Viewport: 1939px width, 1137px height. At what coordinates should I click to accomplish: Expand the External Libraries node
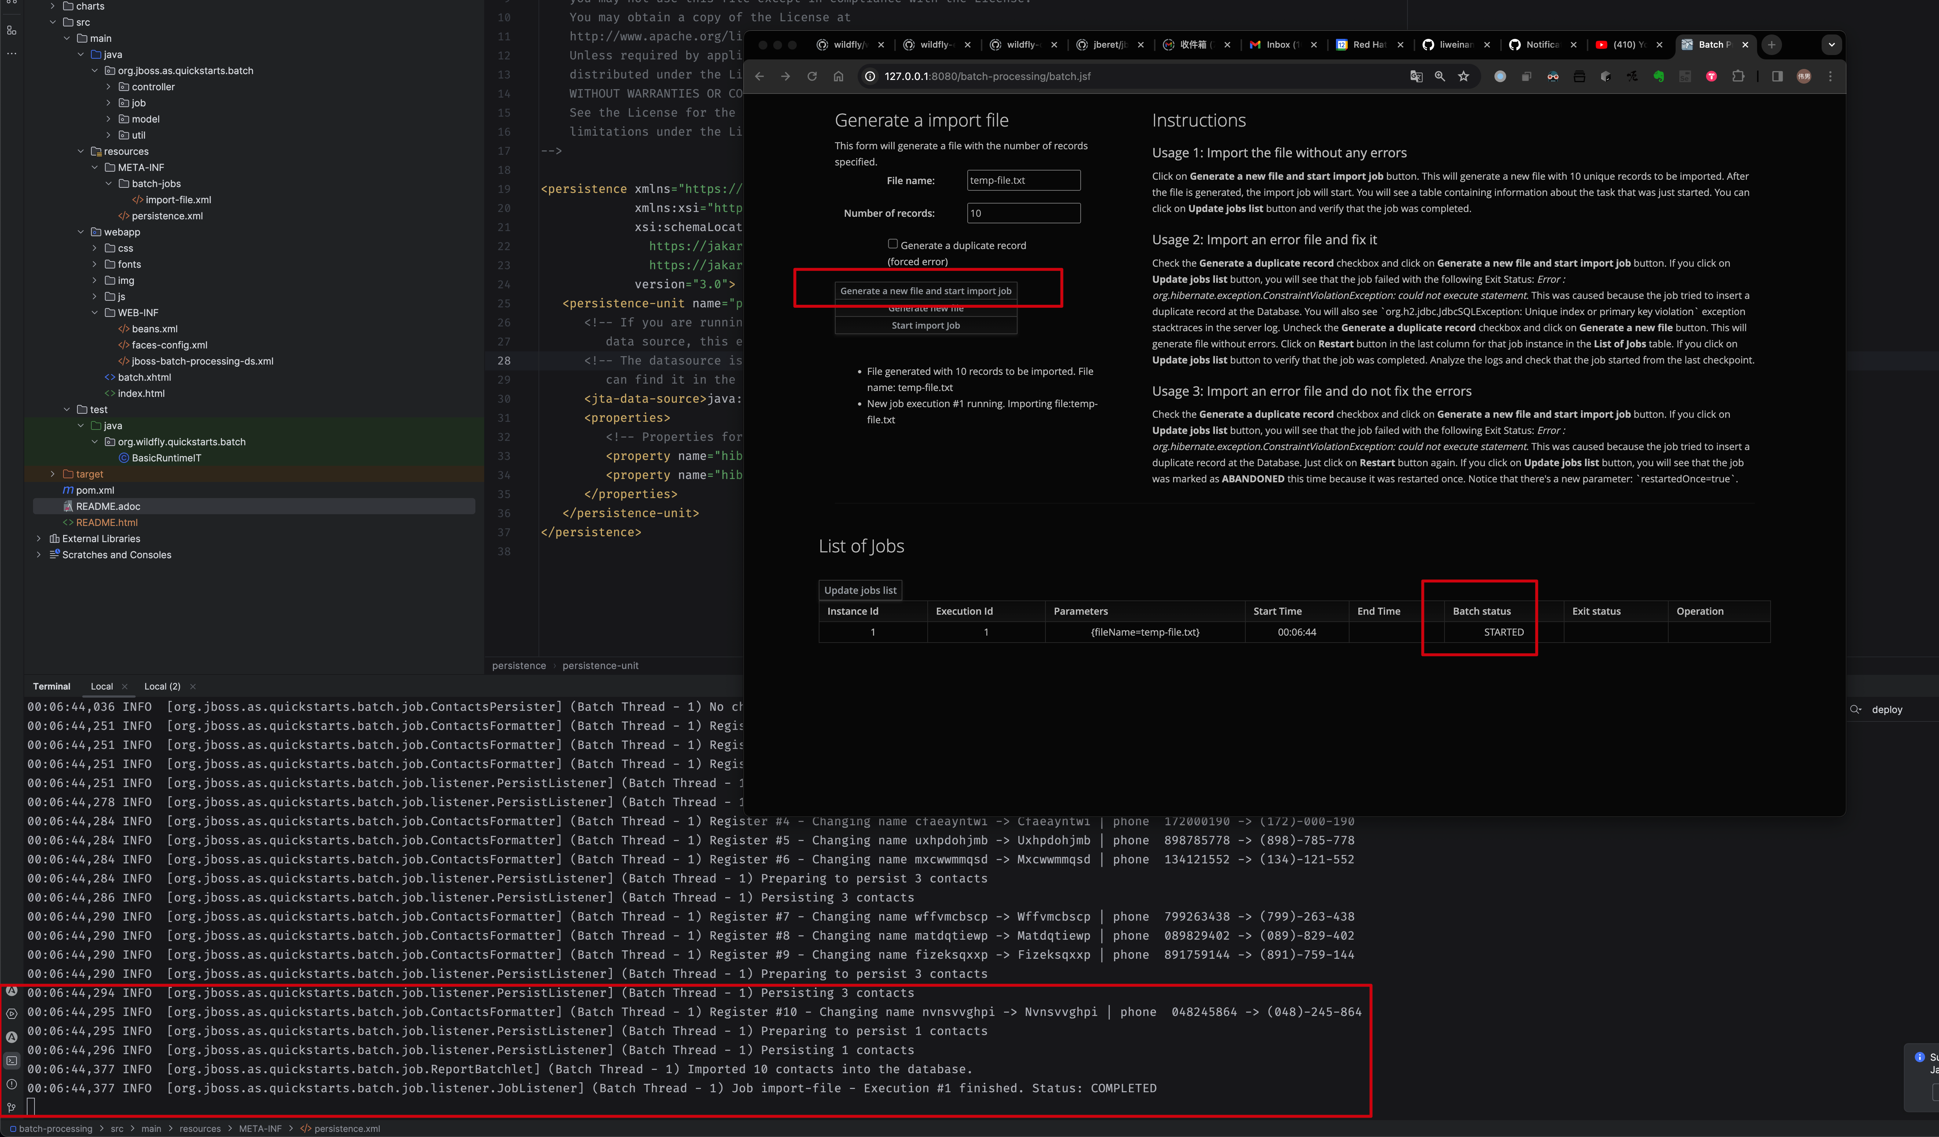39,538
